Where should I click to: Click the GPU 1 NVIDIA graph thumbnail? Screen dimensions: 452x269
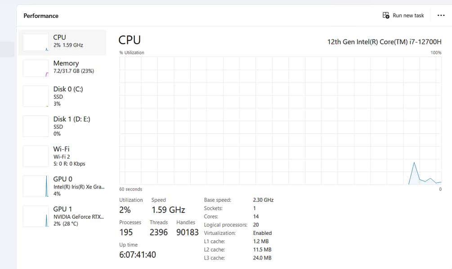[36, 216]
